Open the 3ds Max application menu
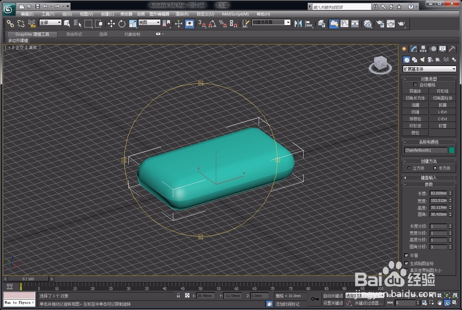Viewport: 462px width, 310px height. pyautogui.click(x=8, y=9)
